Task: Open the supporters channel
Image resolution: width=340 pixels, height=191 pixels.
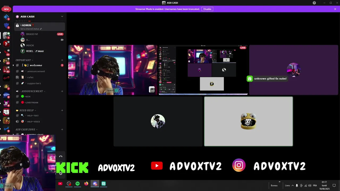Action: 40,83
